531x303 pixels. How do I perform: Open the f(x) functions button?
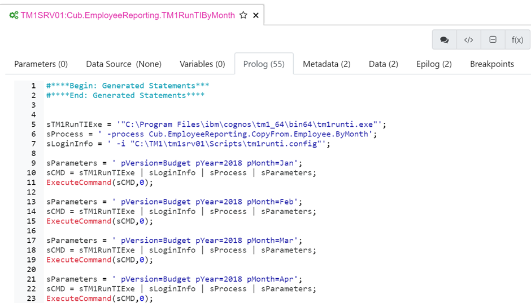517,40
